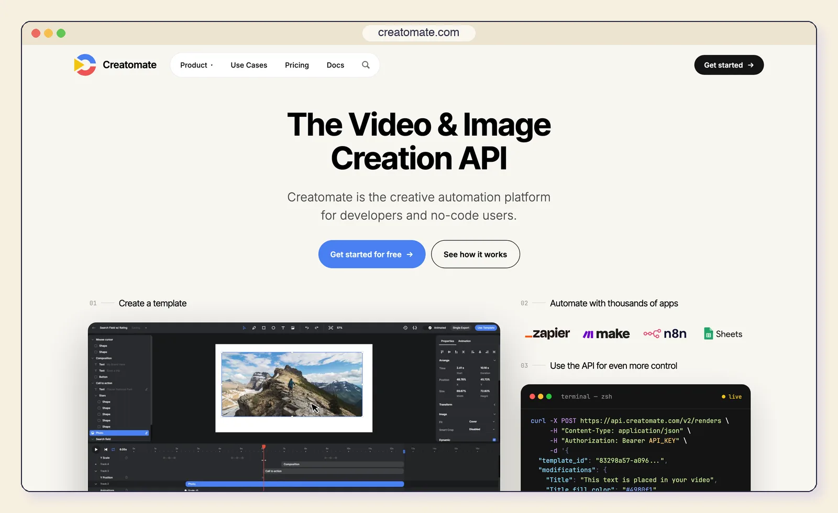838x513 pixels.
Task: Expand the Transform section
Action: click(x=494, y=405)
